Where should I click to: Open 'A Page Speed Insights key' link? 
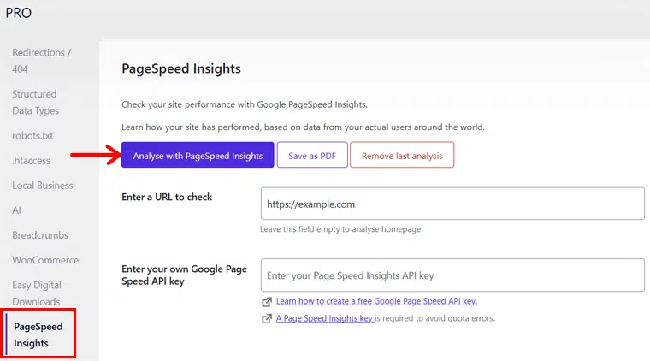325,318
